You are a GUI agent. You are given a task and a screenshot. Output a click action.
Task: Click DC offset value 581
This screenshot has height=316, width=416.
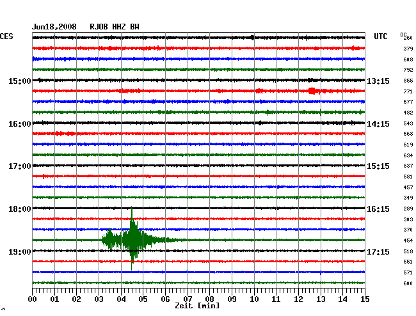point(408,177)
